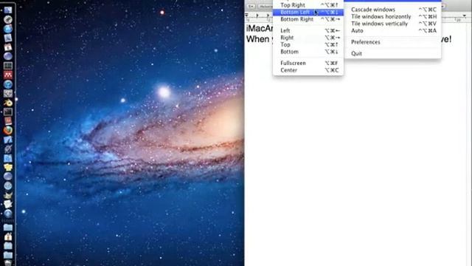The image size is (472, 266).
Task: Launch Blender from the dock
Action: pos(8,103)
